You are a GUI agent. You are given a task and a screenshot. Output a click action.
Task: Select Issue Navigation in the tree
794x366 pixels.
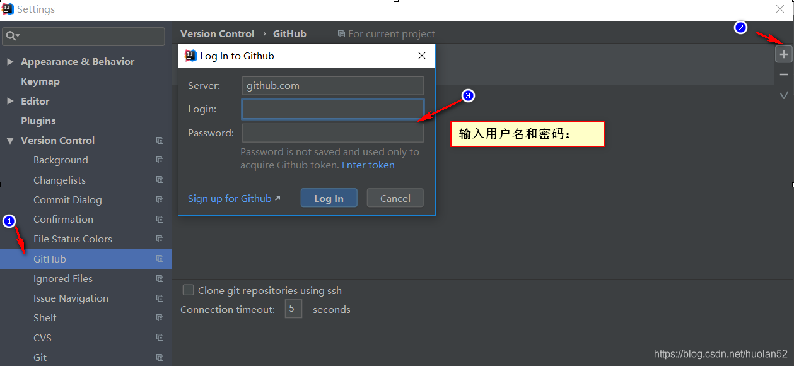click(71, 298)
